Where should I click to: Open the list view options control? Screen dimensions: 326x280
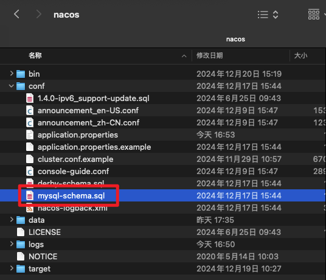tap(268, 15)
